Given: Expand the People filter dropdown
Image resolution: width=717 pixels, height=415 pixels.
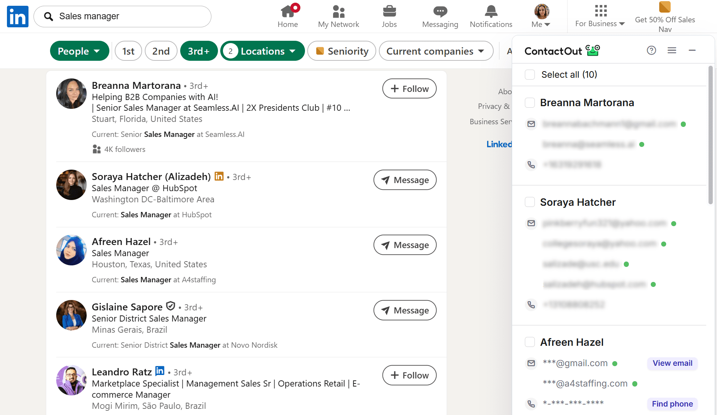Looking at the screenshot, I should tap(79, 51).
